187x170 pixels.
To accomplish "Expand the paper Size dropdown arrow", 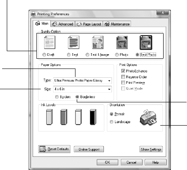I will click(x=109, y=89).
